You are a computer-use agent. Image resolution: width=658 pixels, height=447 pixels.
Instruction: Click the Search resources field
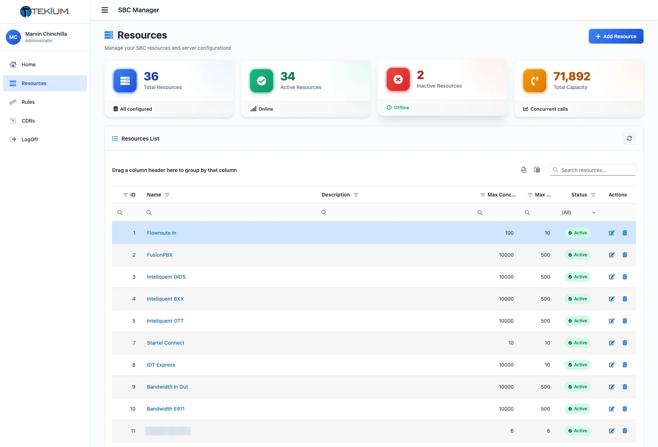click(593, 170)
